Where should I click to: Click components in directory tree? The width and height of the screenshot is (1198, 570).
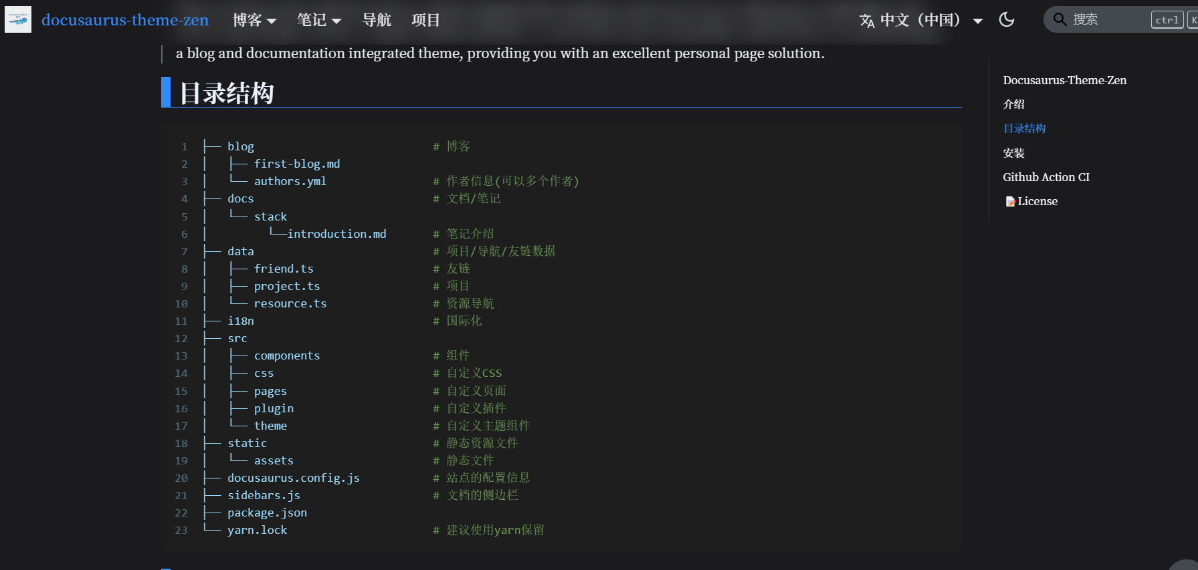point(287,355)
